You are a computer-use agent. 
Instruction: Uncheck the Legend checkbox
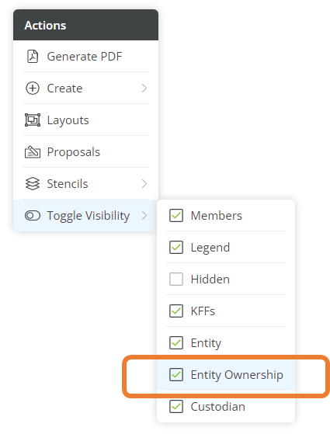[x=176, y=247]
